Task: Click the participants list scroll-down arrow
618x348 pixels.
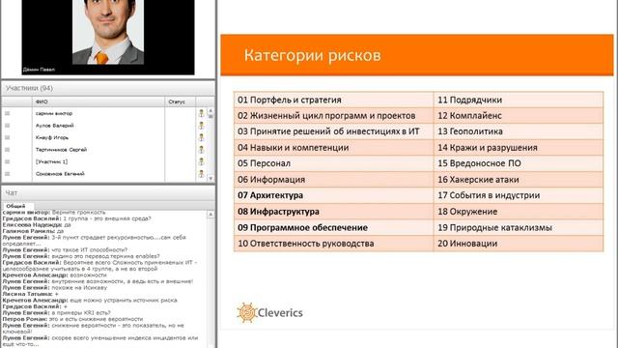Action: click(x=211, y=178)
